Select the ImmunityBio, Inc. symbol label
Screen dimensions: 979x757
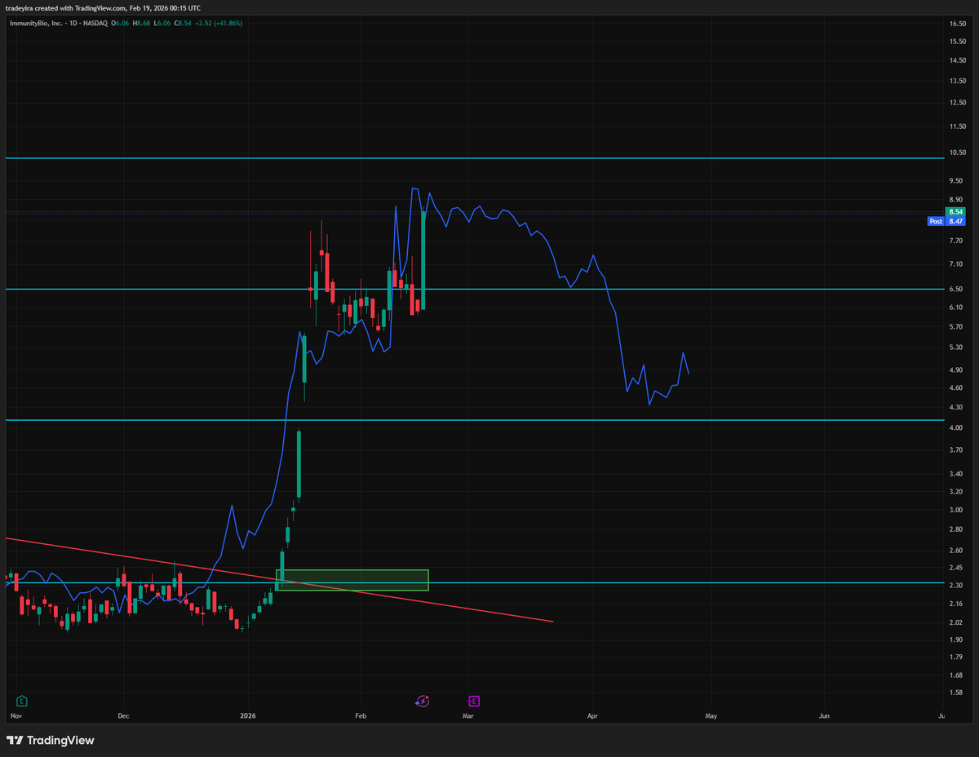[36, 23]
